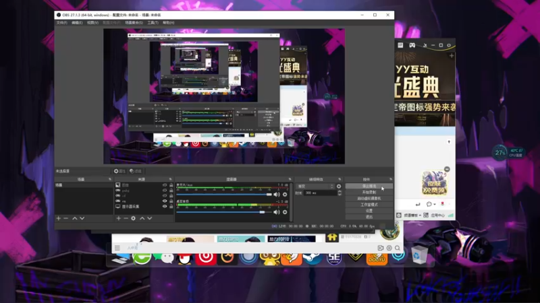Click the transition duration 300 ms field

[319, 193]
